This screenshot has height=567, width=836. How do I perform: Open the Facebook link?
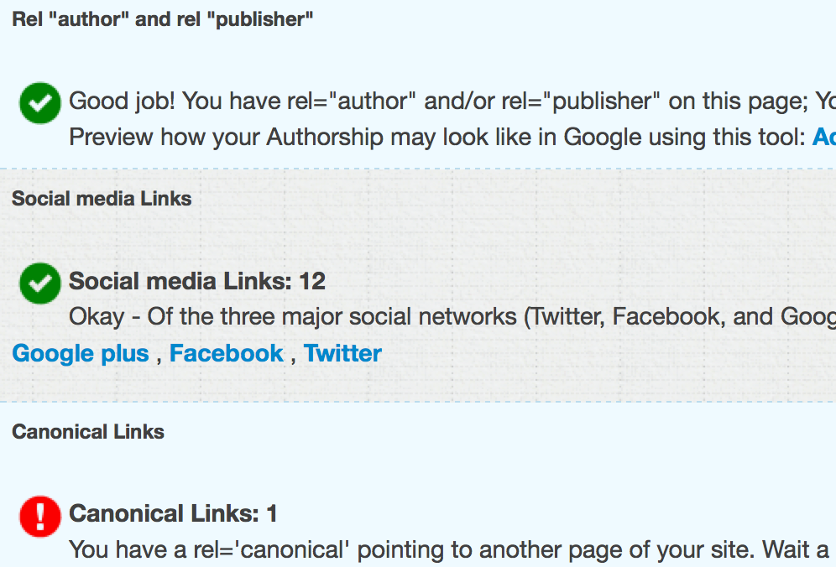227,353
